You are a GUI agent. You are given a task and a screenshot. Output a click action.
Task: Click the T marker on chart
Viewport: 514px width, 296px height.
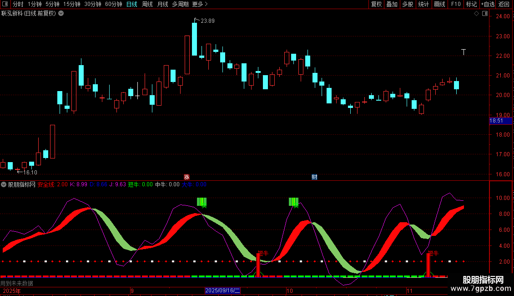464,52
